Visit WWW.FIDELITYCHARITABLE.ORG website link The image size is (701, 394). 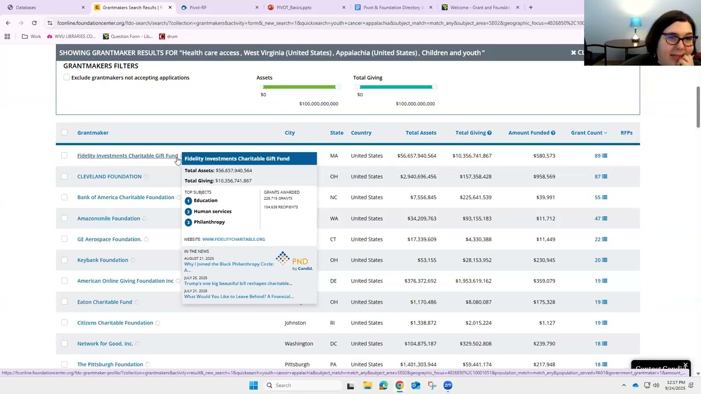(233, 239)
